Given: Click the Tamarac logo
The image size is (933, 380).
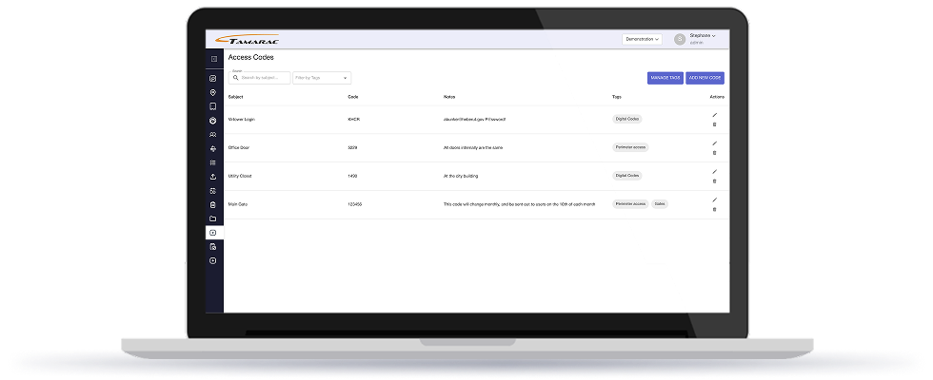Looking at the screenshot, I should coord(247,40).
